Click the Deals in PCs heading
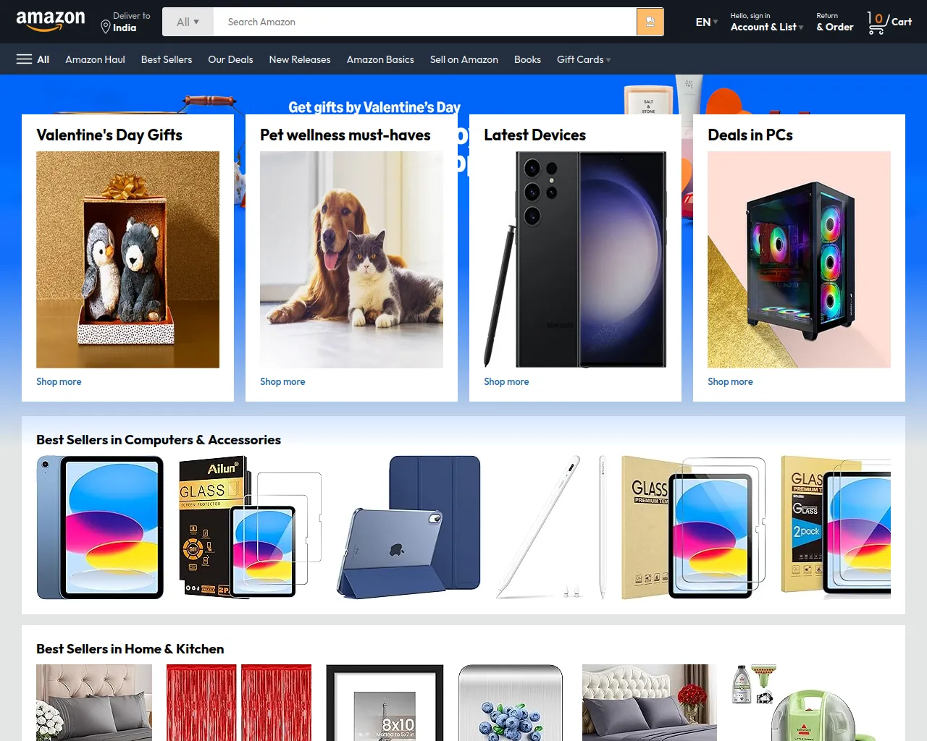 750,135
